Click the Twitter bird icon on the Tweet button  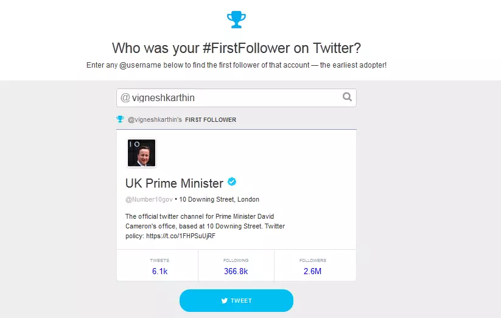pos(224,301)
